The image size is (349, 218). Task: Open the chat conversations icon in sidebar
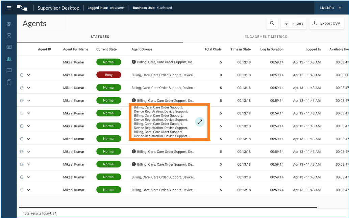[9, 47]
